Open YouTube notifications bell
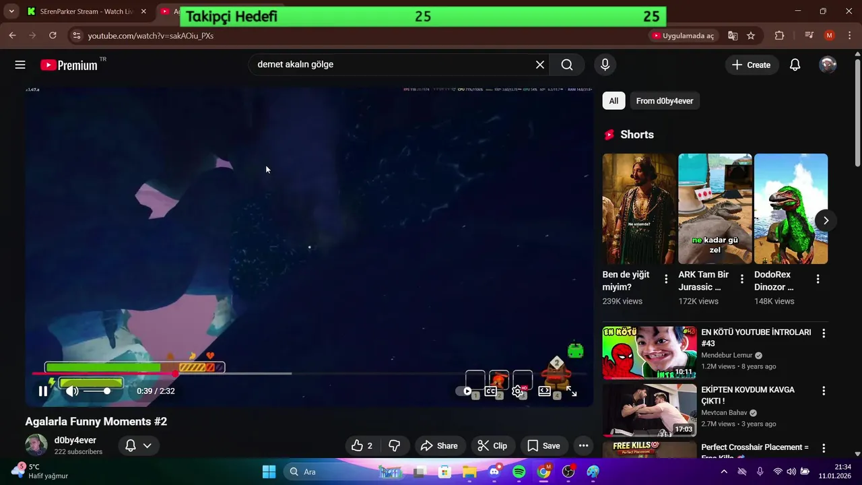The height and width of the screenshot is (485, 862). pos(795,65)
